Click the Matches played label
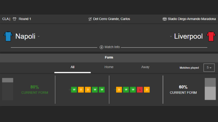 pyautogui.click(x=189, y=68)
